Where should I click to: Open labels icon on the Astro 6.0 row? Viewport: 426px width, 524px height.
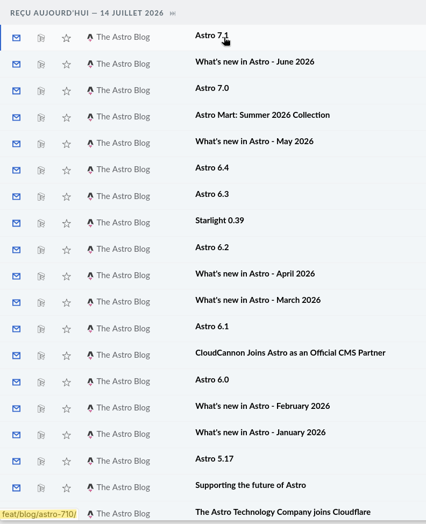pos(41,382)
